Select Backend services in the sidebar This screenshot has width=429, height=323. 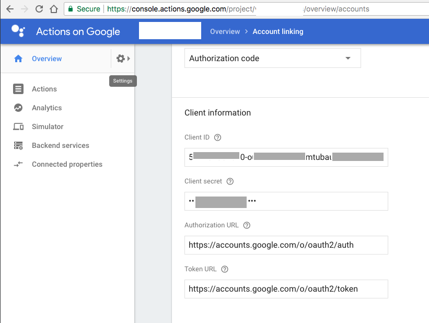pyautogui.click(x=60, y=145)
